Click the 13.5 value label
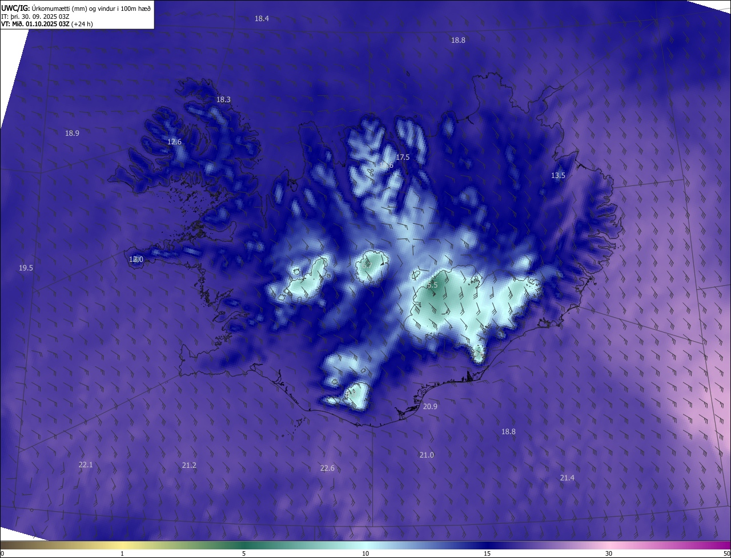 click(558, 176)
